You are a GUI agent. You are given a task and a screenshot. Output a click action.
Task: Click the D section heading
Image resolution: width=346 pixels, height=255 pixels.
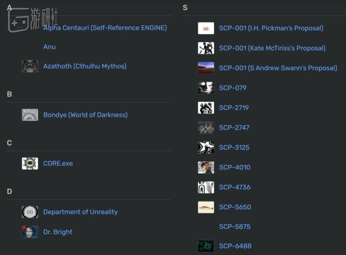[x=9, y=191]
